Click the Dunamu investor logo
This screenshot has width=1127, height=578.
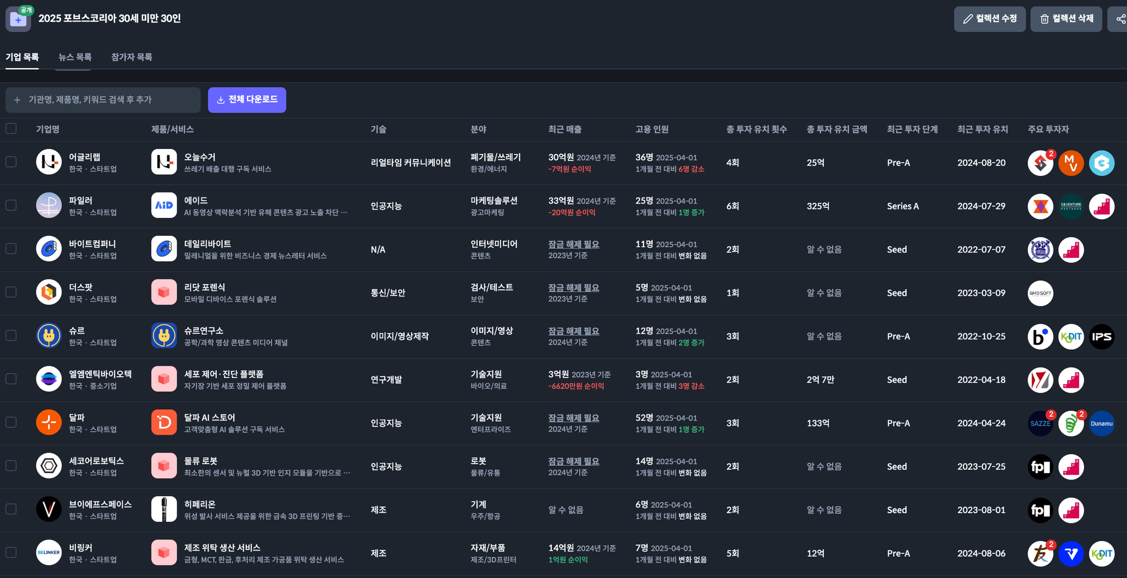click(1101, 423)
